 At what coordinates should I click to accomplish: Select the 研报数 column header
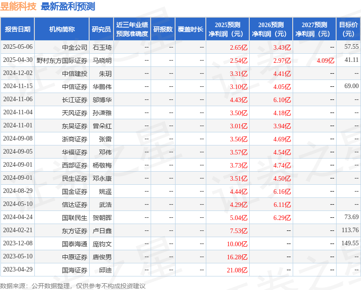coord(163,29)
